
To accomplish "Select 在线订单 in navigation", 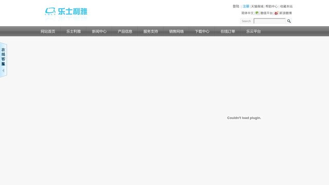I will click(228, 31).
